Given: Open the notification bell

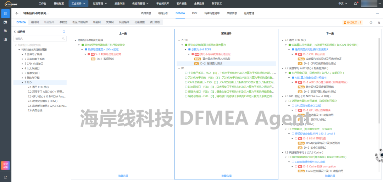Looking at the screenshot, I should [356, 4].
